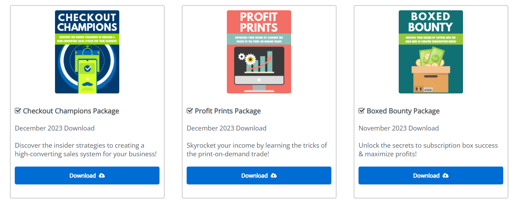This screenshot has height=204, width=518.
Task: Click the November 2023 Download text
Action: (399, 128)
